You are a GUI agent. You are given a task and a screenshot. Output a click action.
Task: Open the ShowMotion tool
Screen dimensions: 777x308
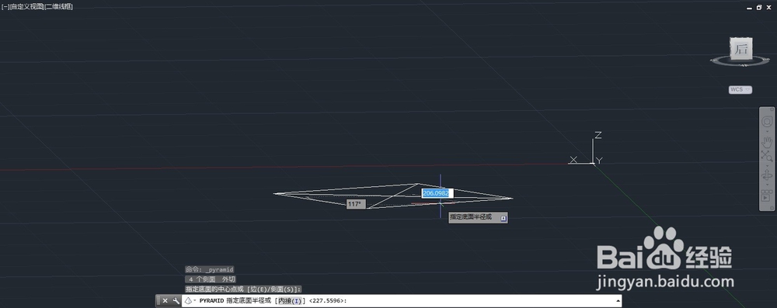pyautogui.click(x=767, y=196)
